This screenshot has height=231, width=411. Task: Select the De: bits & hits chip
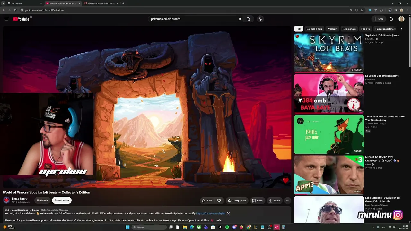(314, 29)
